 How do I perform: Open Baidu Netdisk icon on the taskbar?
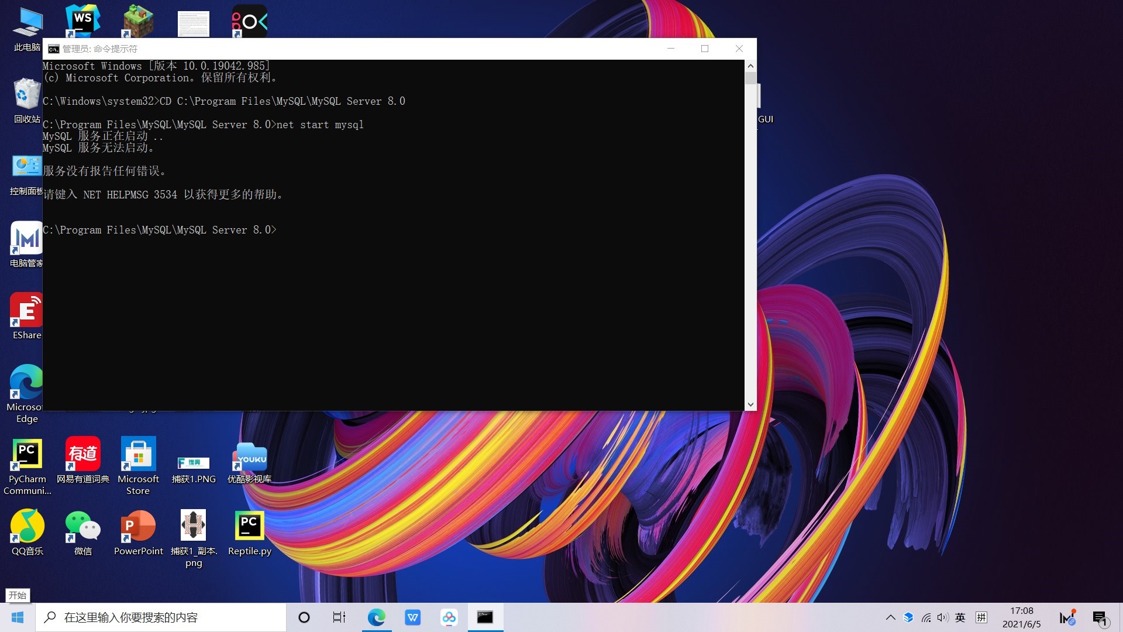(x=449, y=617)
